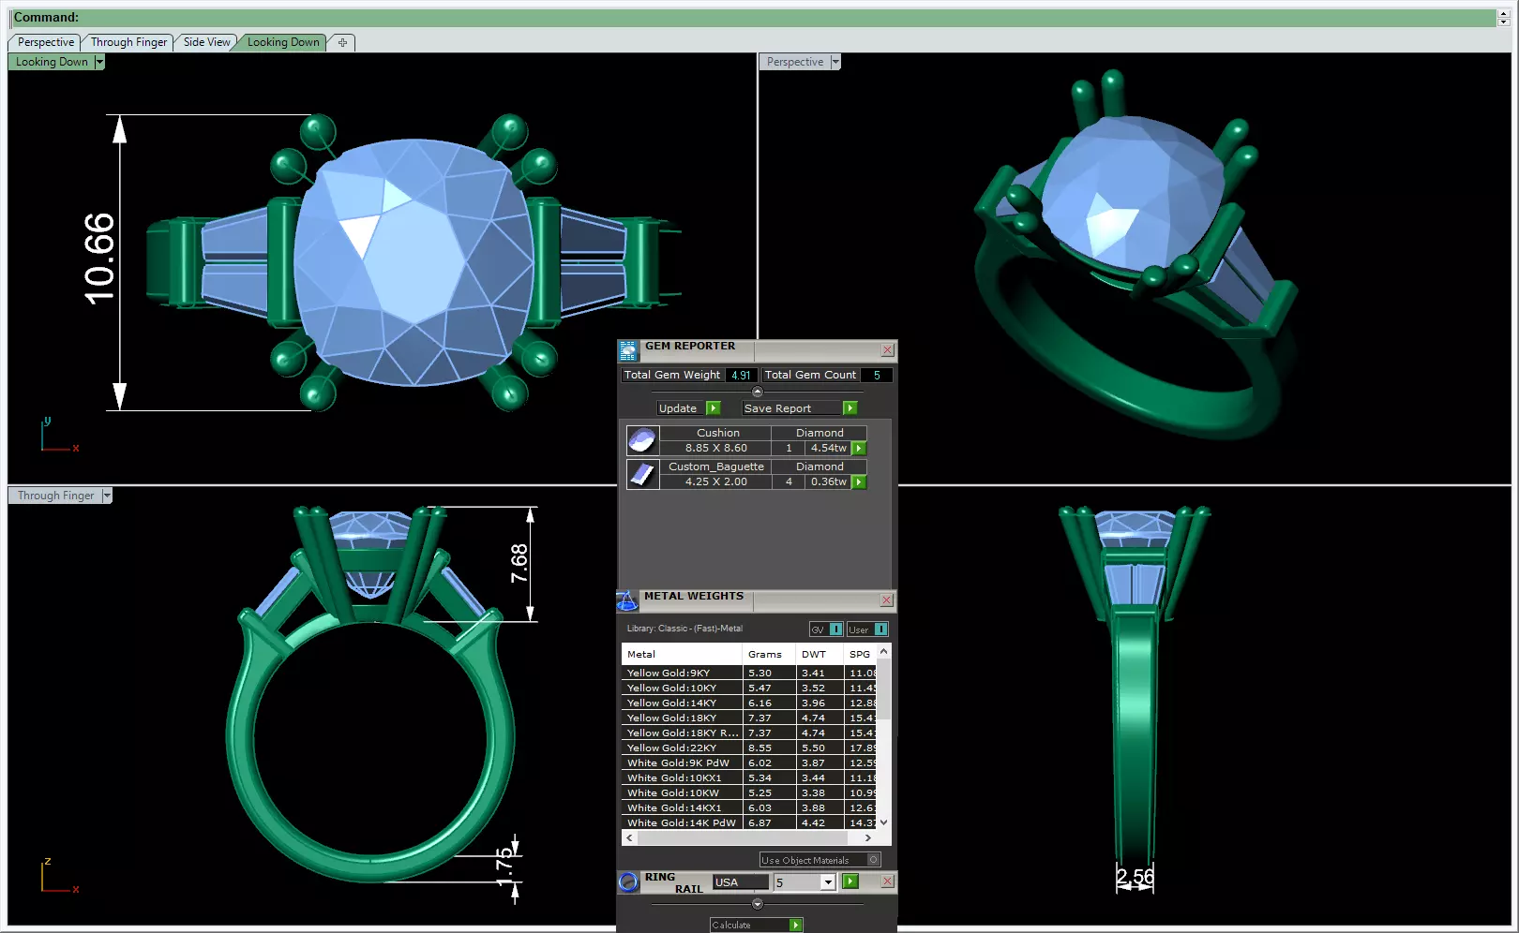Close the Metal Weights panel

tap(887, 600)
